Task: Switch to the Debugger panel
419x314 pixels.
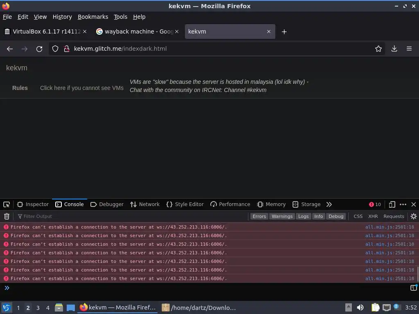Action: 107,204
